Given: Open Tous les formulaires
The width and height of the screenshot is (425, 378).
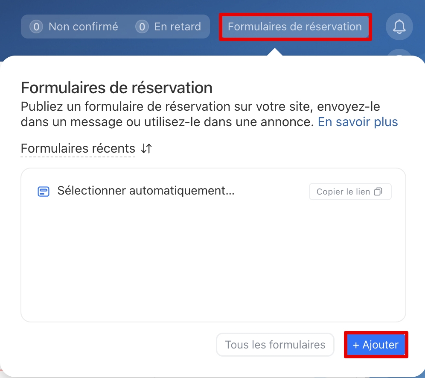Looking at the screenshot, I should click(275, 345).
